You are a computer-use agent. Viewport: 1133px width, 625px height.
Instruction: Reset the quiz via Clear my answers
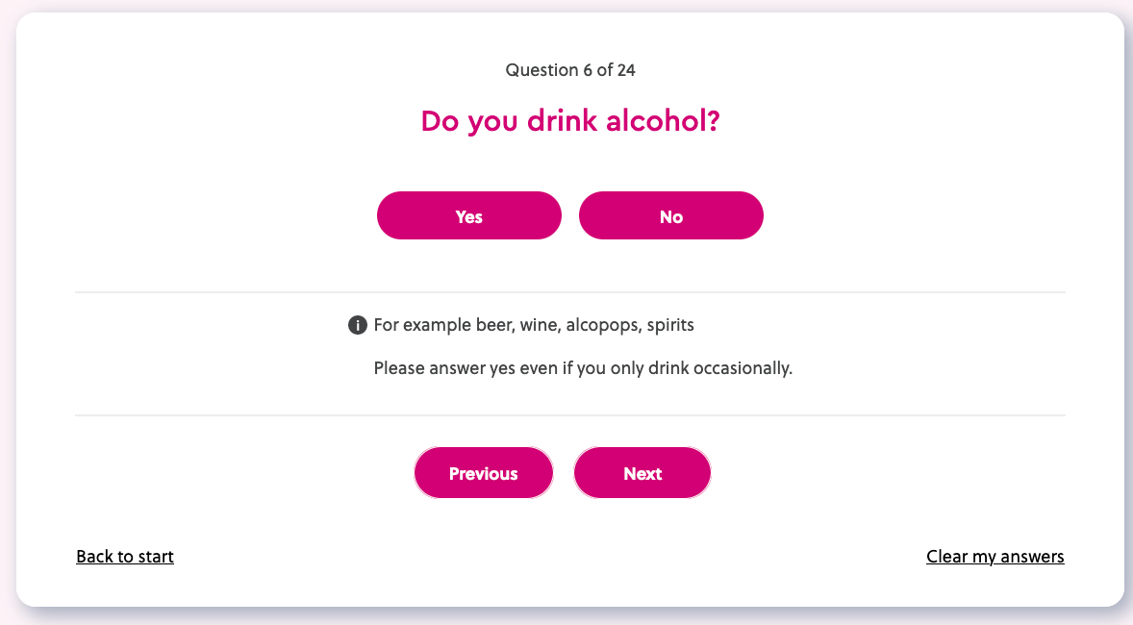tap(995, 557)
